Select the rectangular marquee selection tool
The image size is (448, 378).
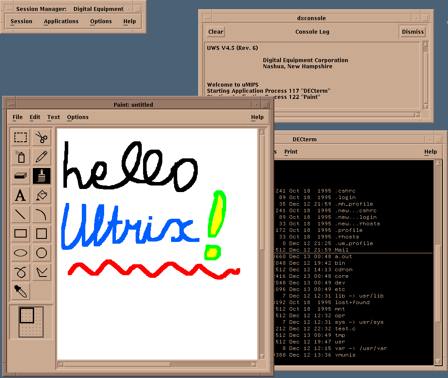[21, 137]
